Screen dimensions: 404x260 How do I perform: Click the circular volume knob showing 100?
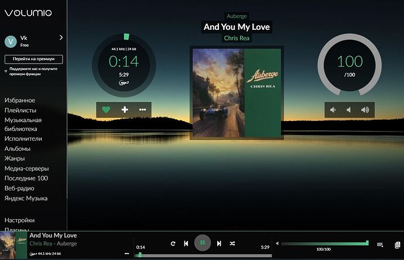coord(350,65)
